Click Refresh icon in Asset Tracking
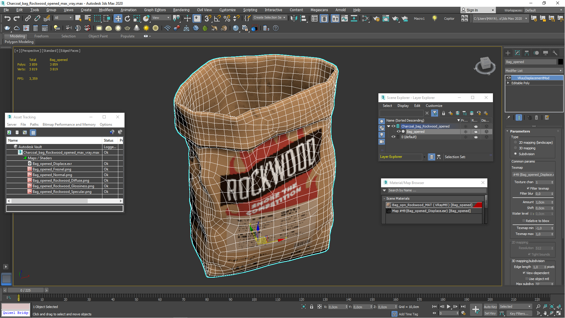 tap(9, 132)
